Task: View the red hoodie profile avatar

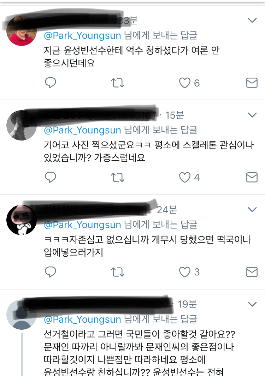Action: [22, 31]
